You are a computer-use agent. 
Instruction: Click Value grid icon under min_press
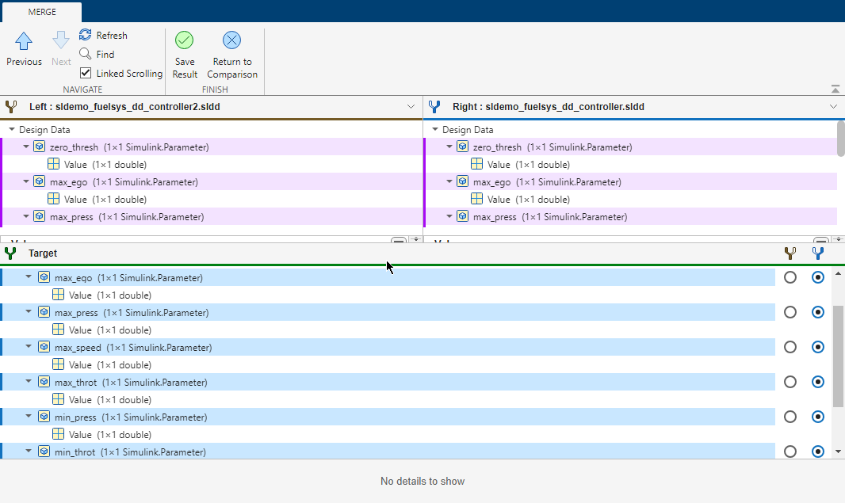coord(58,434)
